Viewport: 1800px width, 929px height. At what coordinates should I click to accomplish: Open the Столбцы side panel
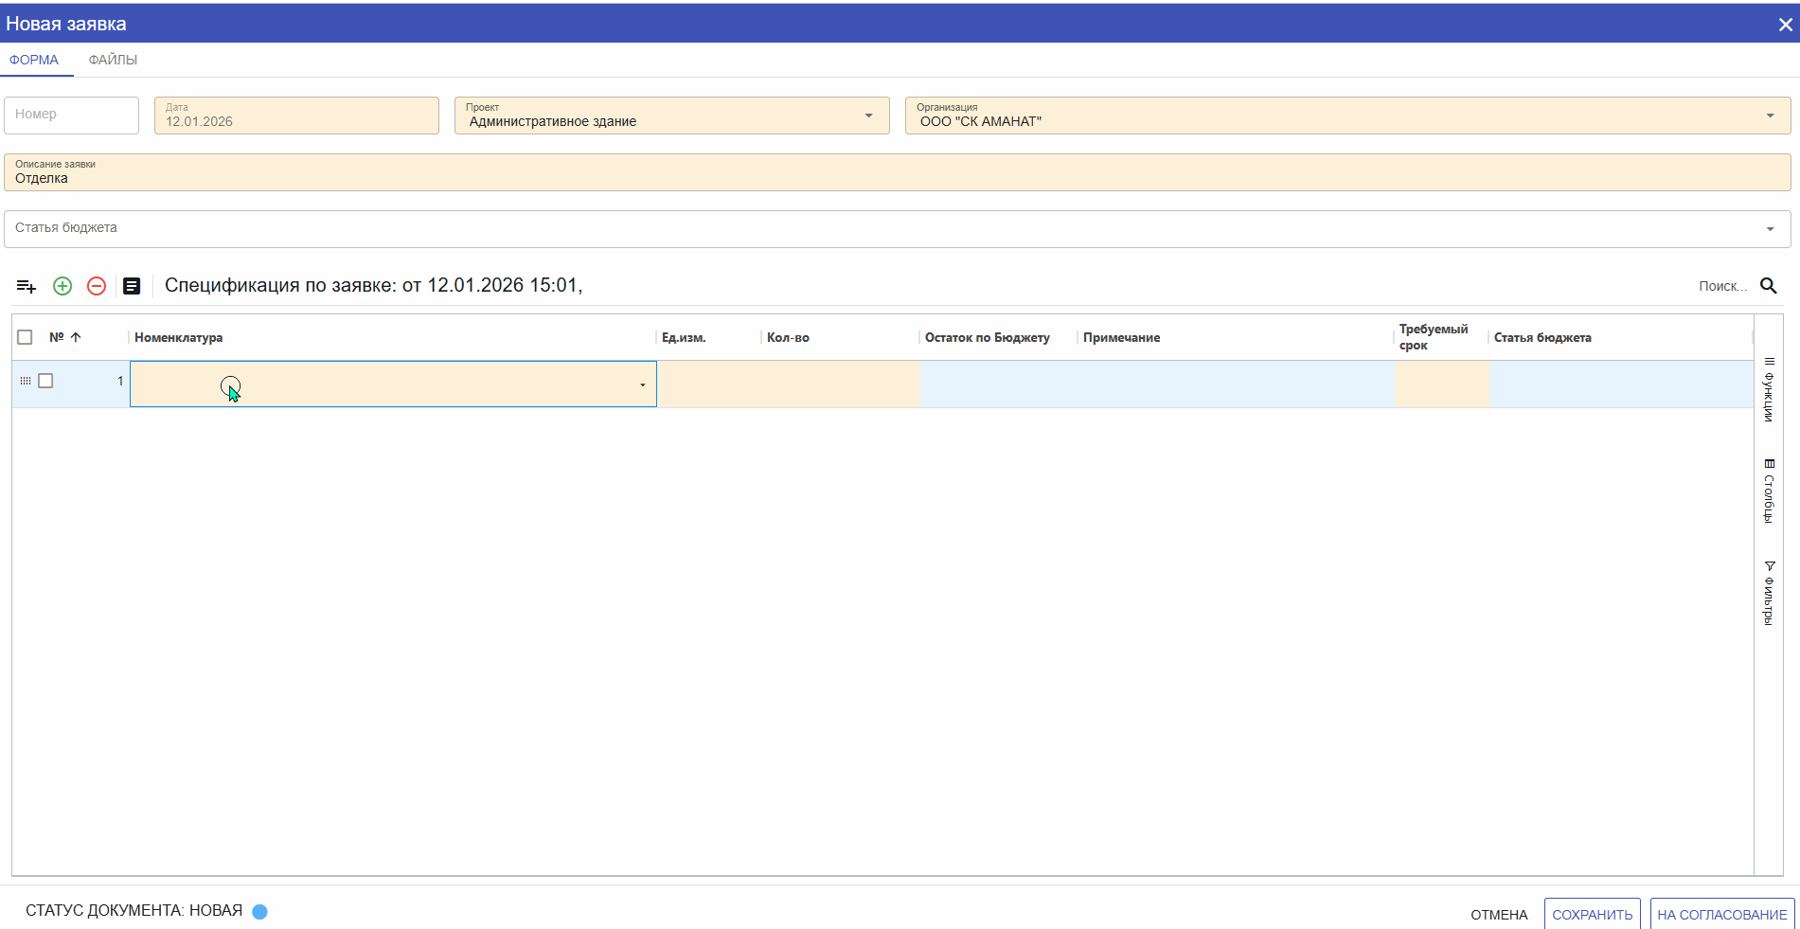tap(1769, 491)
